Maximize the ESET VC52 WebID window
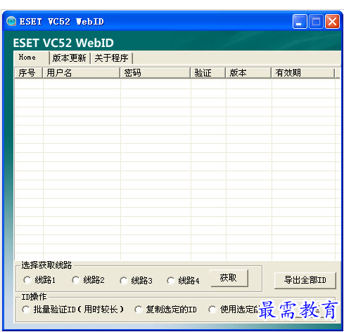Viewport: 344px width, 332px height. click(316, 22)
